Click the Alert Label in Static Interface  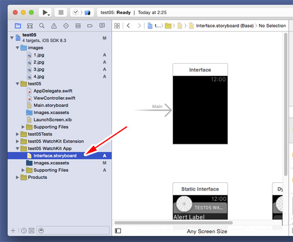(x=189, y=217)
